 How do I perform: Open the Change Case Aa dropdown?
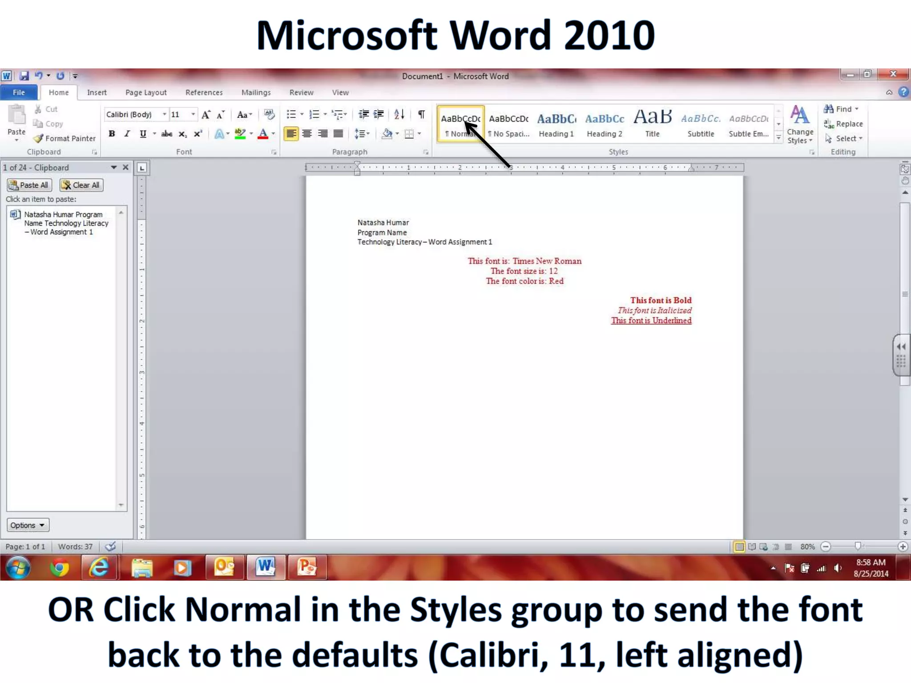(x=244, y=115)
